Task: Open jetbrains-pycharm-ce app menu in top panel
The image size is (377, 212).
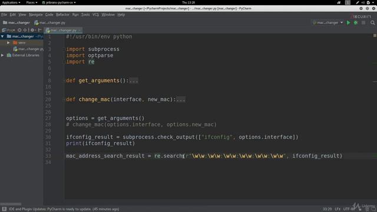Action: 59,2
